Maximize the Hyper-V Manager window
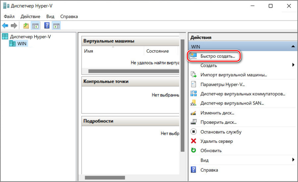 pyautogui.click(x=270, y=6)
